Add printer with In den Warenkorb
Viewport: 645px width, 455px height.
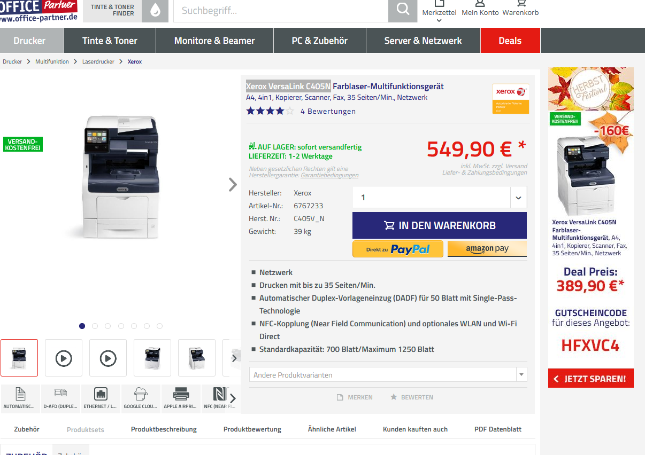pos(439,225)
